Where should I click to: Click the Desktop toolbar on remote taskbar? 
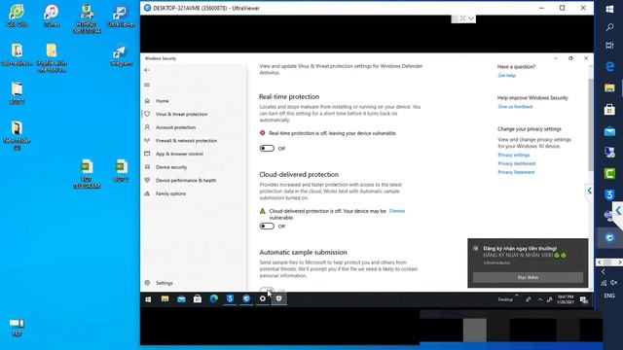pyautogui.click(x=505, y=299)
